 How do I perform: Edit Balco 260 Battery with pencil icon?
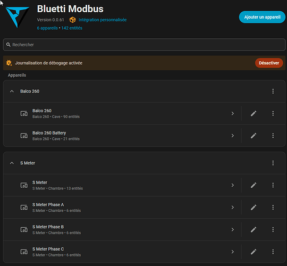254,136
